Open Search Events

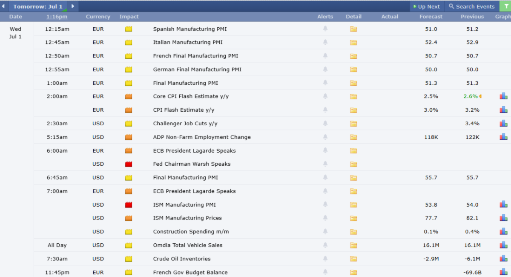[472, 6]
